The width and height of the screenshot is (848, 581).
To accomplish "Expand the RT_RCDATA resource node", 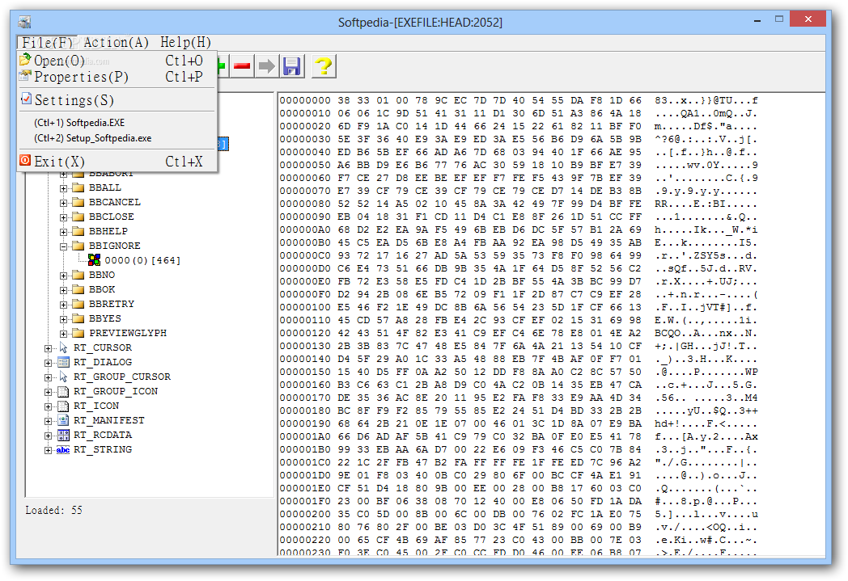I will (x=48, y=436).
